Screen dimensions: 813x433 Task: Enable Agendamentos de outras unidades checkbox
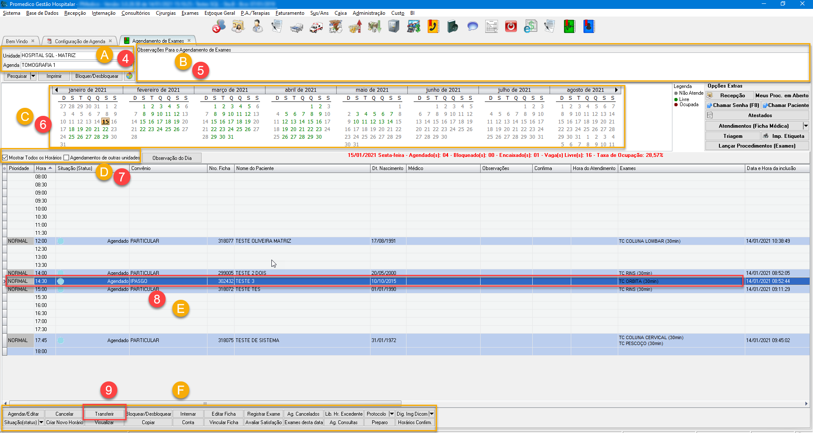pos(66,158)
